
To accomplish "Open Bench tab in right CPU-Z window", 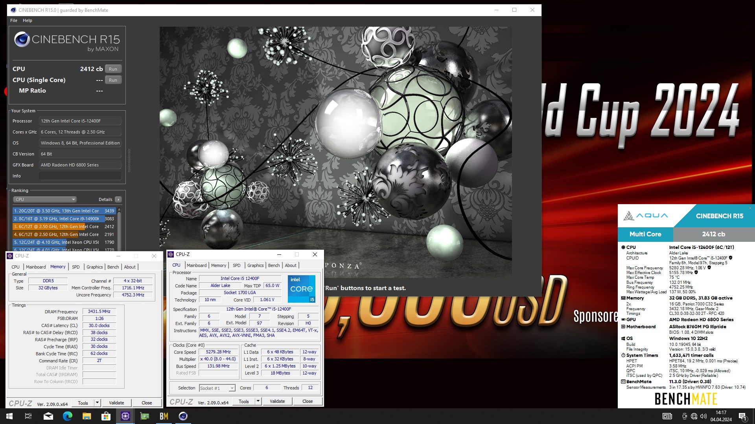I will 274,265.
